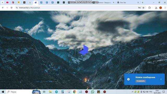This screenshot has width=167, height=94.
Task: Go back to the previous page
Action: [3, 8]
